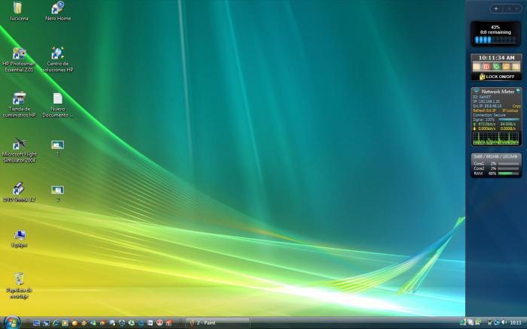Open the Windows Start orb
The image size is (527, 329).
(12, 323)
